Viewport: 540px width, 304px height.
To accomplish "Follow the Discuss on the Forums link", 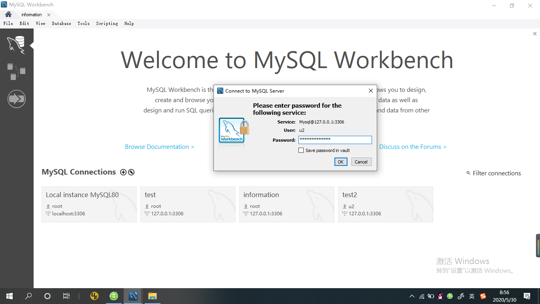I will (x=413, y=146).
